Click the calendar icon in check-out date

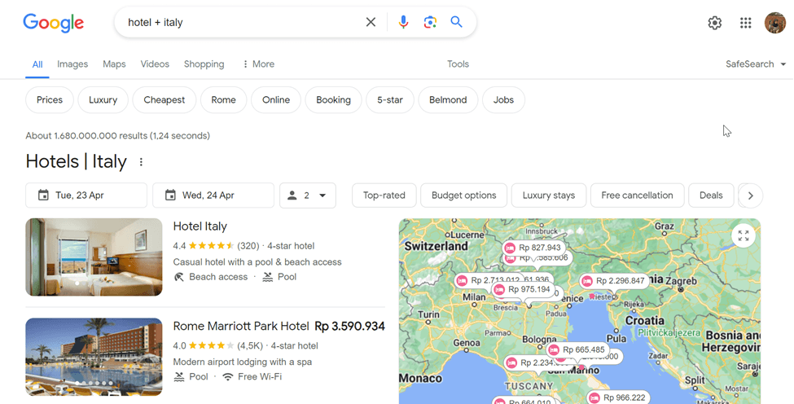point(170,195)
